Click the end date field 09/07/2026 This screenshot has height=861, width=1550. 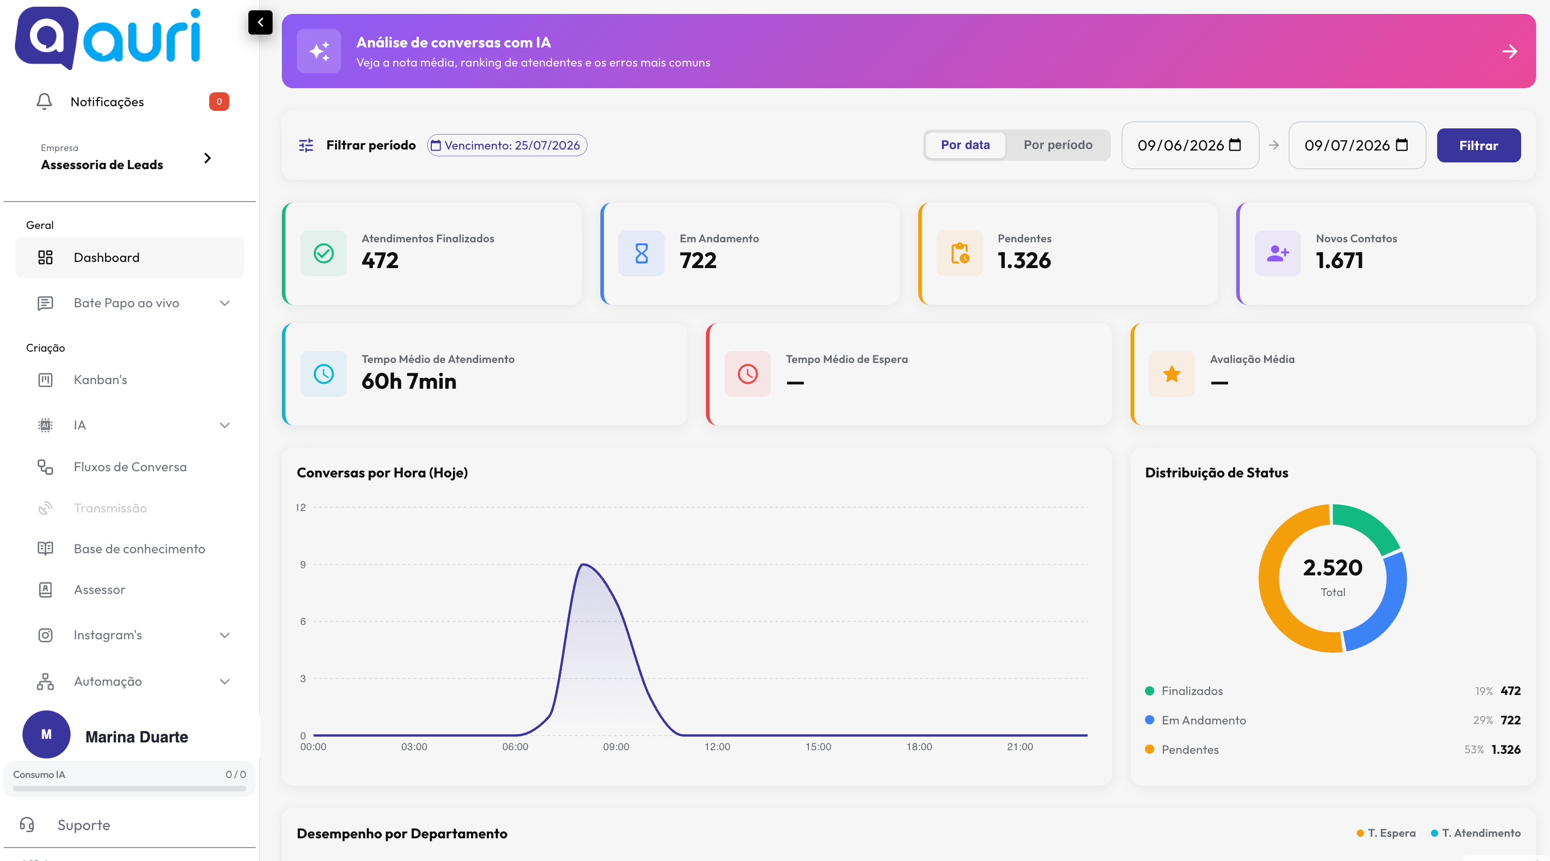[x=1357, y=145]
